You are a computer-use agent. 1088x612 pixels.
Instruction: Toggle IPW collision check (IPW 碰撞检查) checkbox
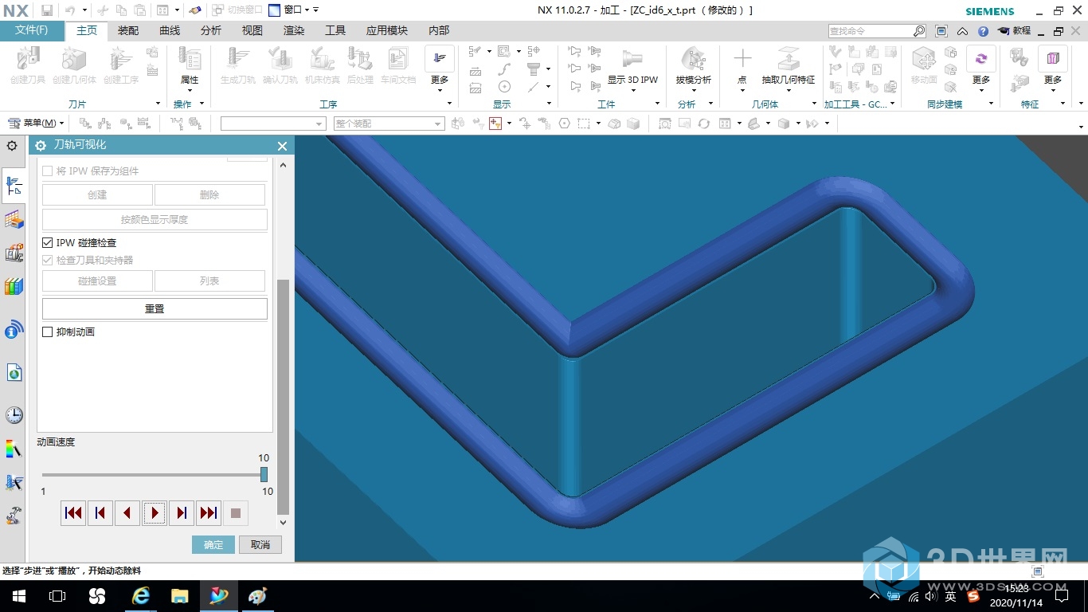(48, 242)
